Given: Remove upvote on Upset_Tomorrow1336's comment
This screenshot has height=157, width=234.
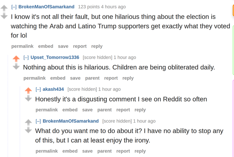Looking at the screenshot, I should [16, 59].
